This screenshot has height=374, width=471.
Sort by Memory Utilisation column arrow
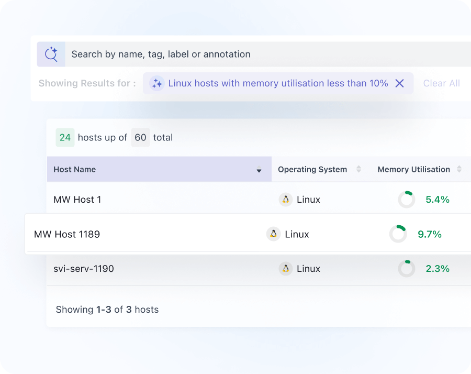click(459, 169)
